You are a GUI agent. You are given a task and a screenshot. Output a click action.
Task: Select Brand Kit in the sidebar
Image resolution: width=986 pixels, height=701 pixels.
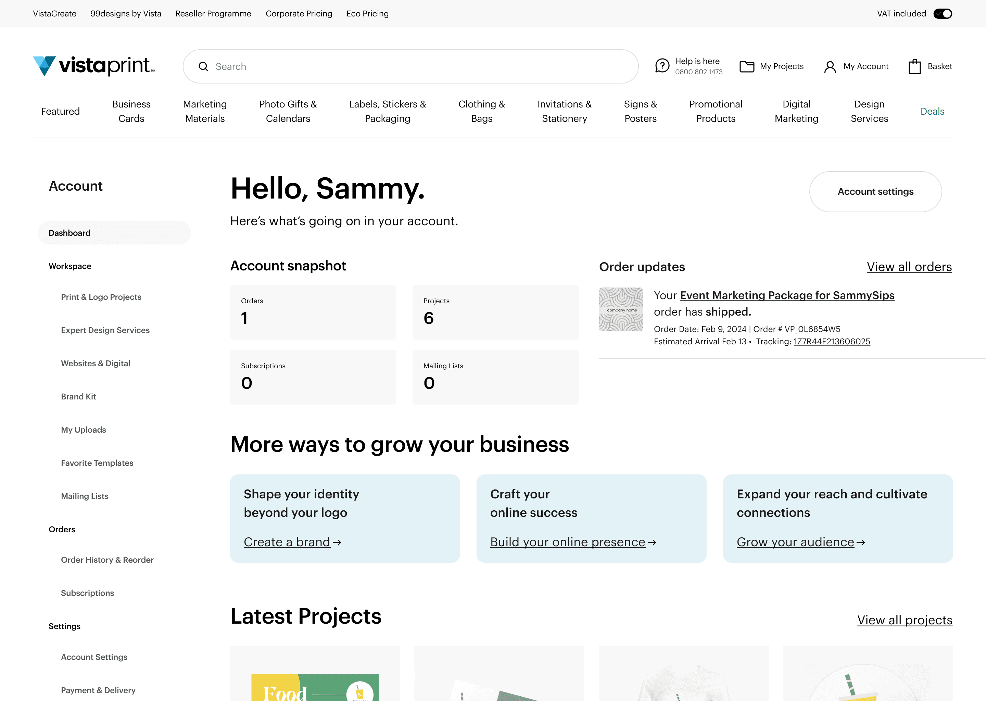78,396
